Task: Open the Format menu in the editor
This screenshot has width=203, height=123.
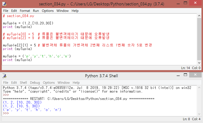Action: pyautogui.click(x=25, y=11)
